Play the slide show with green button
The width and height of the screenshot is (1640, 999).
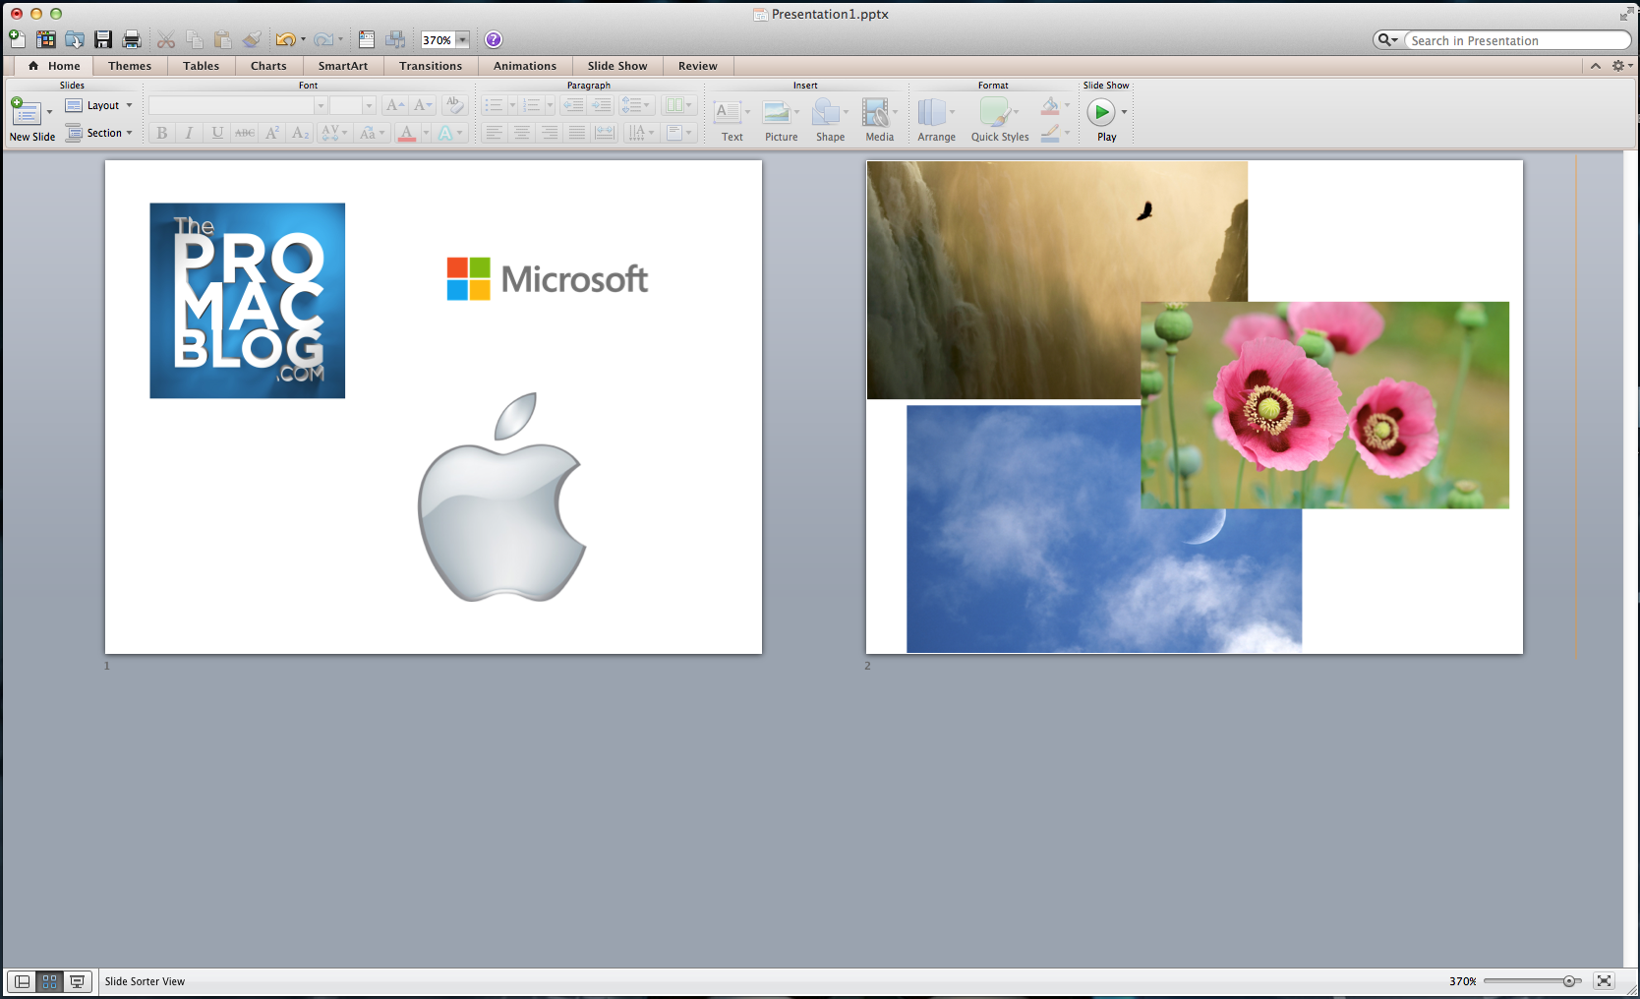1101,112
